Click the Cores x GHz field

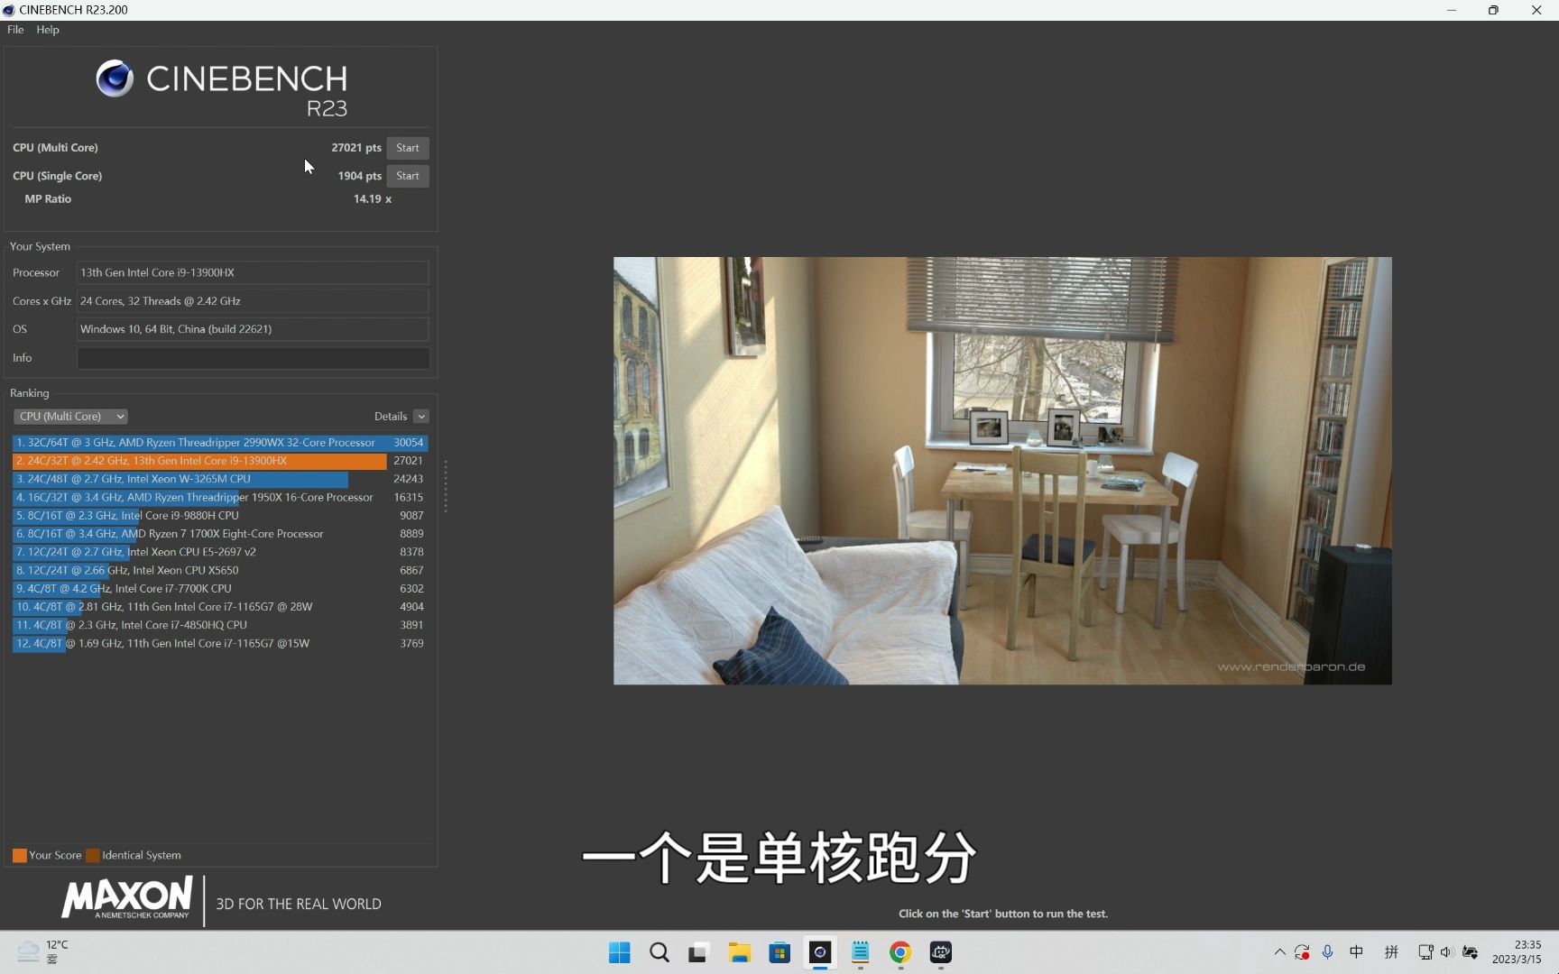[253, 301]
